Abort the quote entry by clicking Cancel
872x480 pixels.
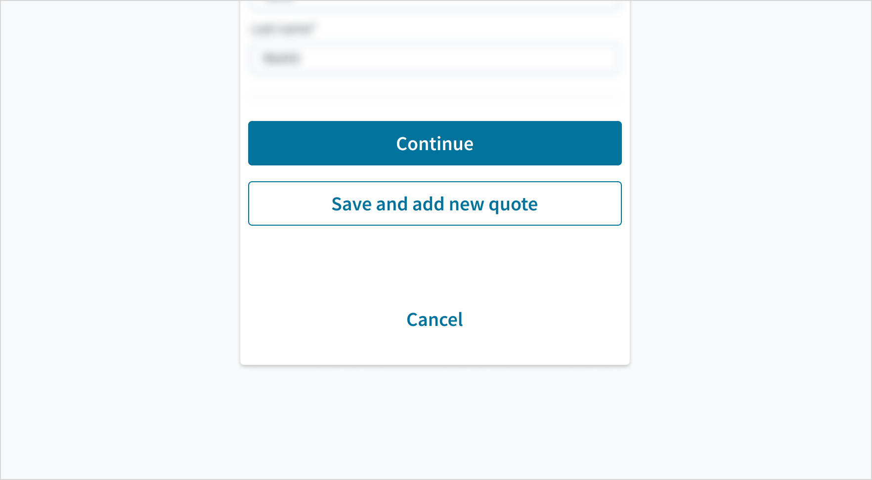[435, 320]
